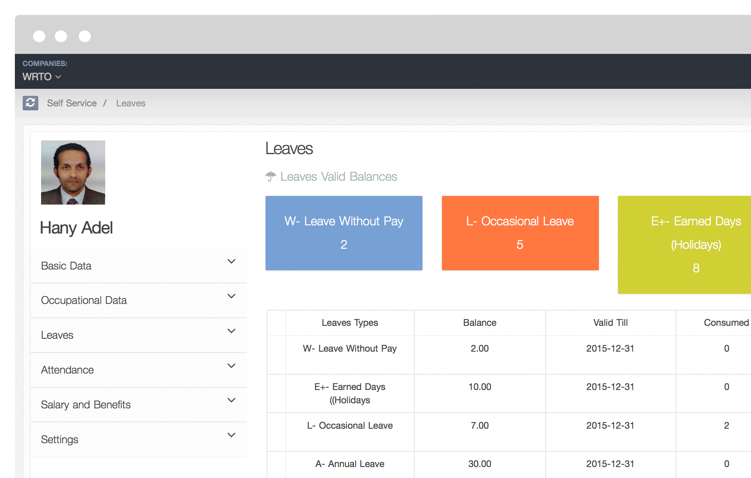Viewport: 751px width, 478px height.
Task: Click the umbrella icon near Leaves Valid Balances
Action: 271,176
